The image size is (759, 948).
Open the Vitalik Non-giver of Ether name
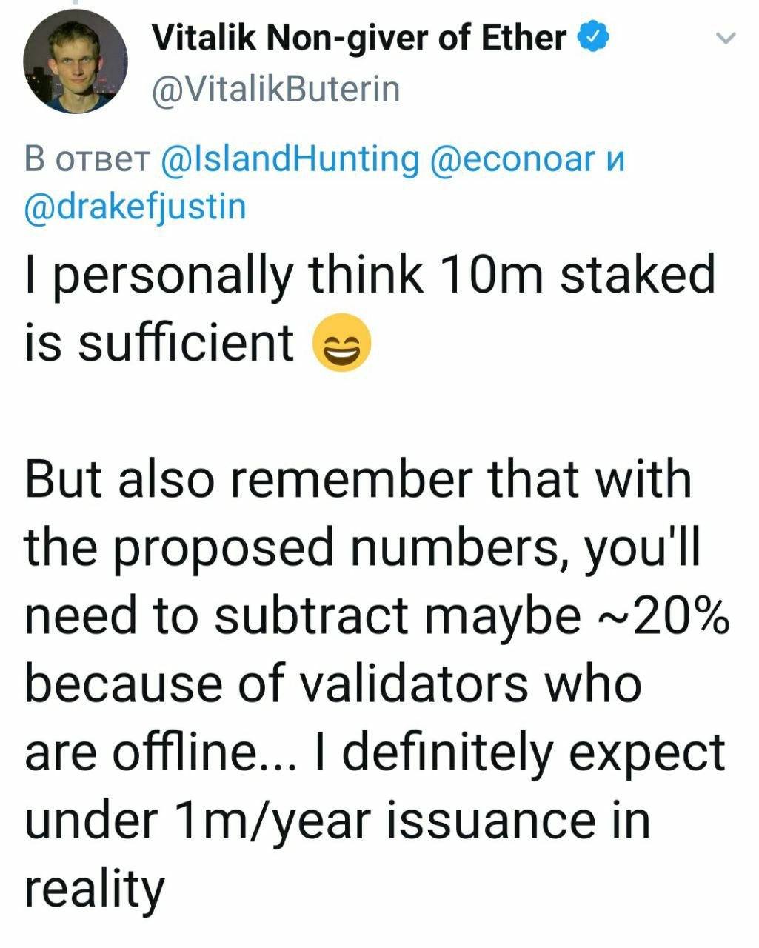(x=359, y=37)
